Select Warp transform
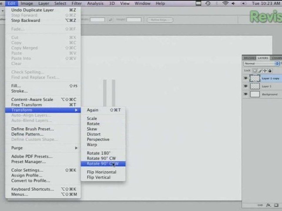The width and height of the screenshot is (282, 211). tap(103, 144)
